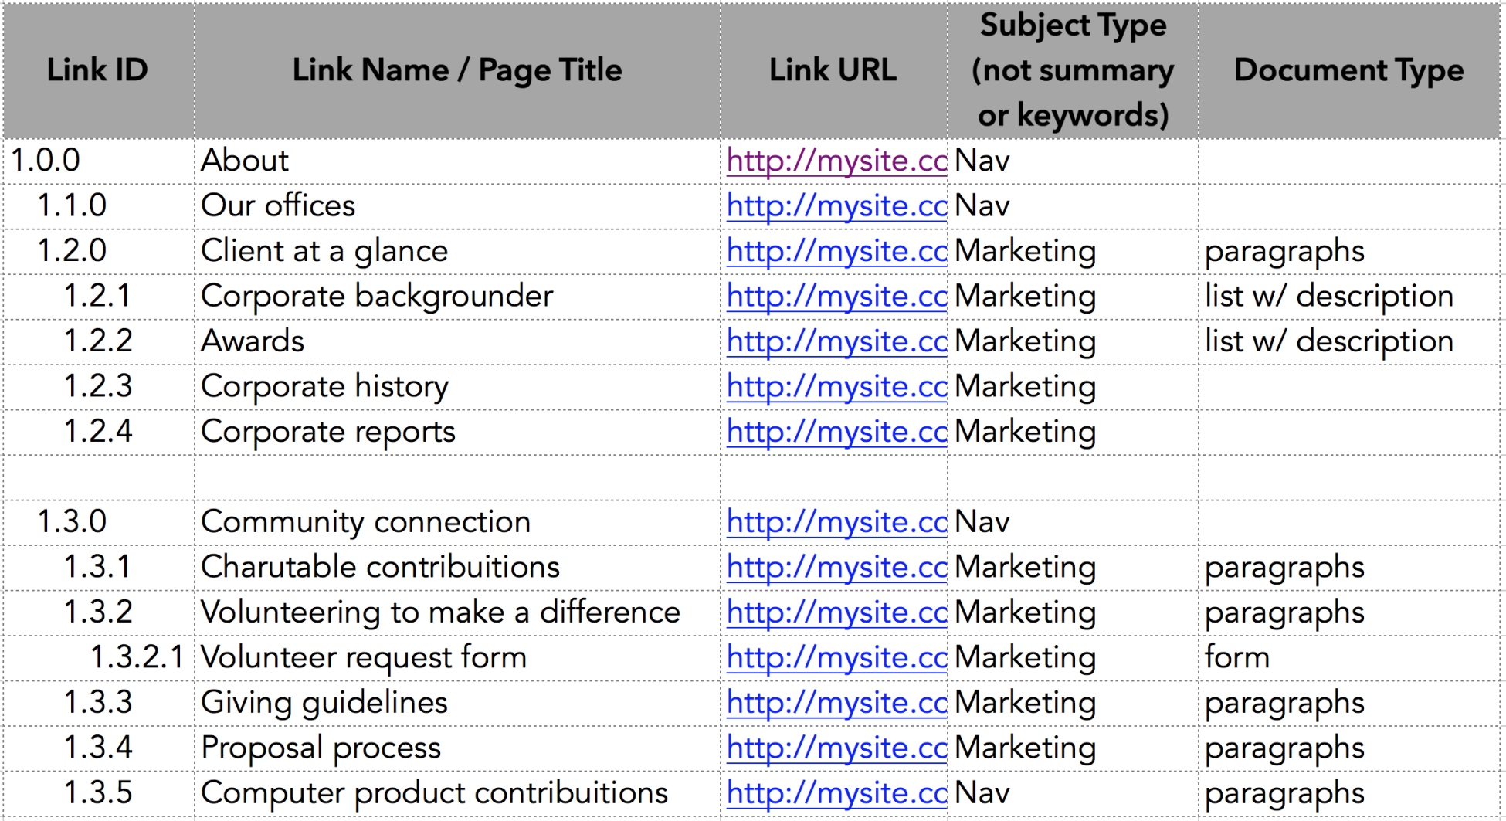
Task: Click the Link URL column header
Action: [x=833, y=70]
